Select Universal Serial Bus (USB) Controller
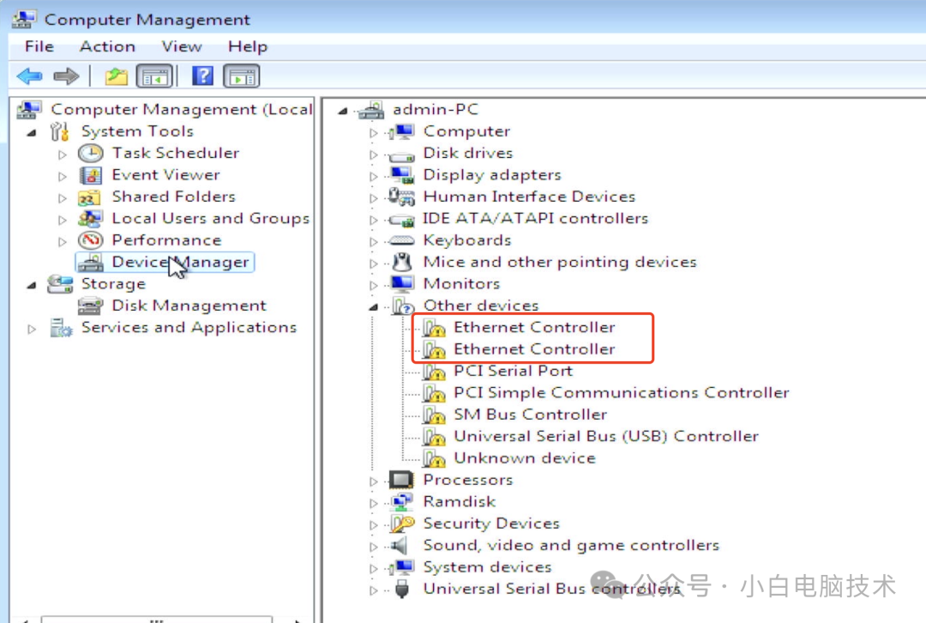The height and width of the screenshot is (623, 926). point(606,436)
